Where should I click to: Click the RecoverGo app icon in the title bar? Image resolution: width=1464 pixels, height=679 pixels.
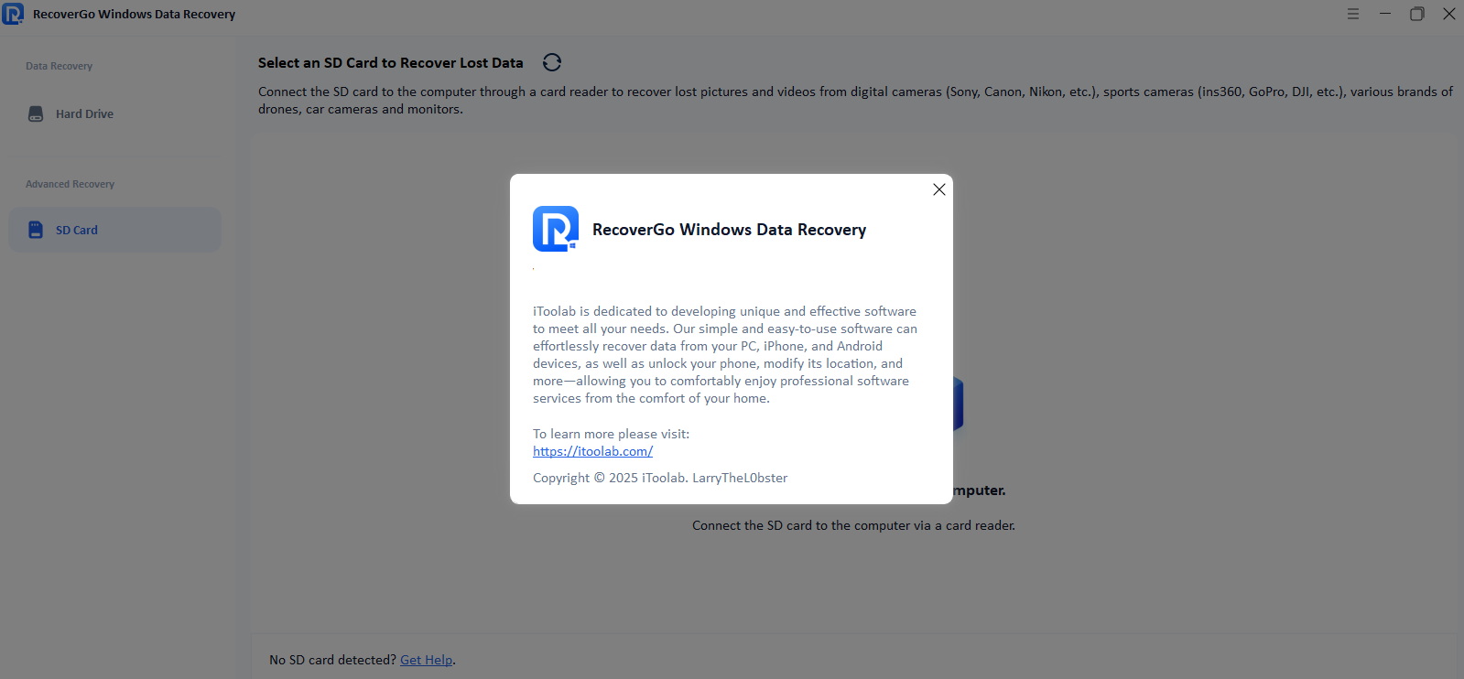pyautogui.click(x=13, y=14)
